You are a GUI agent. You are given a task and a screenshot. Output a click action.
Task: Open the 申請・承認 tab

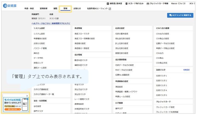(x=29, y=8)
